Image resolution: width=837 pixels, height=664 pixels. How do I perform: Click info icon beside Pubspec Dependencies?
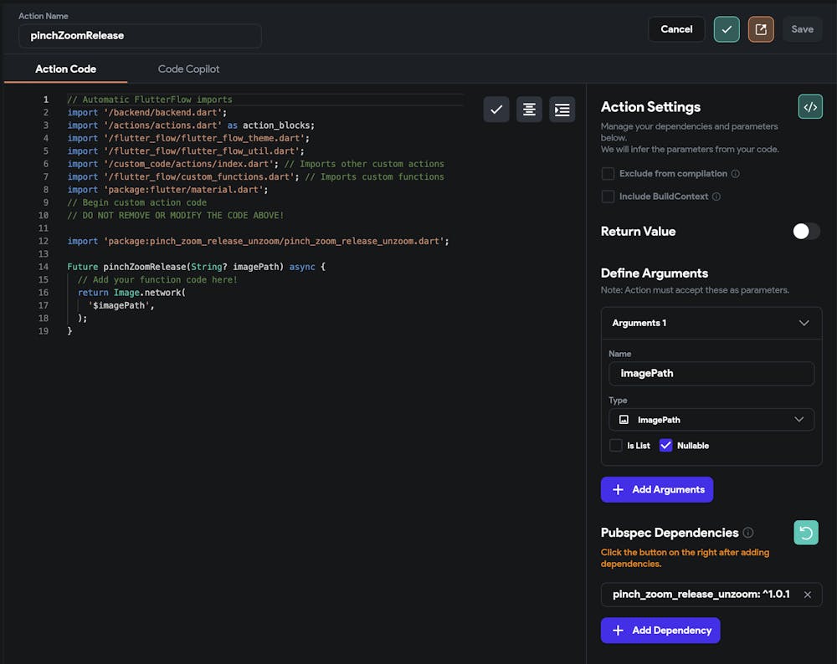(748, 533)
